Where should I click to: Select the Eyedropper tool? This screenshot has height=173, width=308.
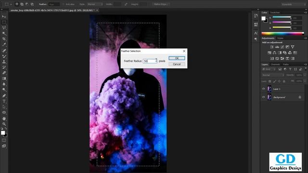(x=4, y=45)
